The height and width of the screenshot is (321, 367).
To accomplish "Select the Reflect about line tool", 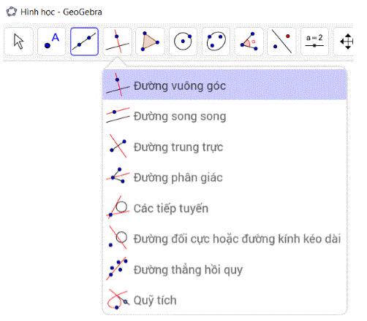I will [x=281, y=42].
